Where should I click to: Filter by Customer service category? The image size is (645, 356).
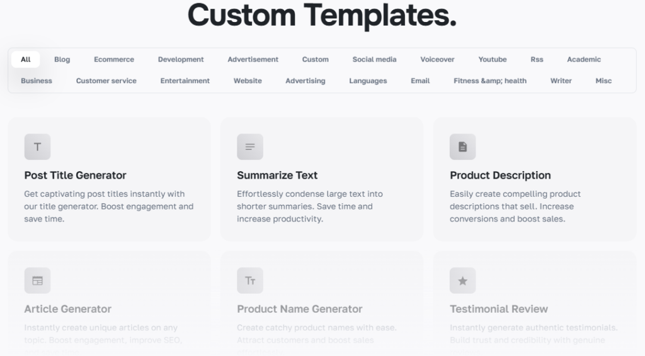click(x=106, y=81)
